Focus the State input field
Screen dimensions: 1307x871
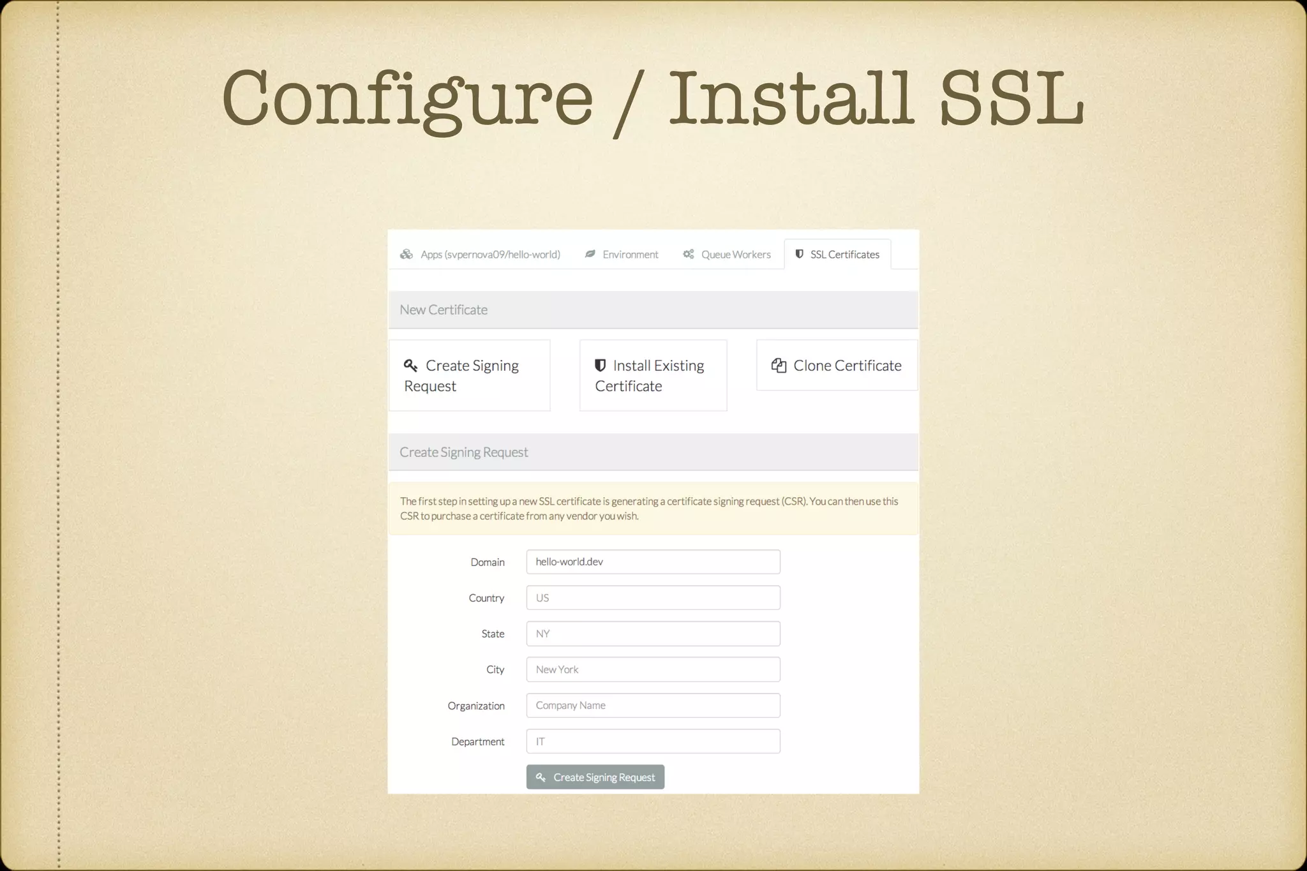(653, 634)
